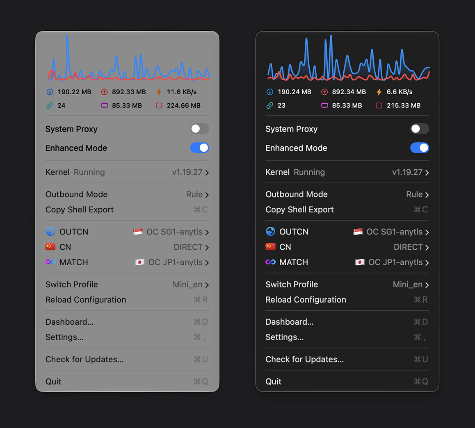Click the download arrow icon beside 190.22 MB
The height and width of the screenshot is (428, 475).
click(50, 92)
